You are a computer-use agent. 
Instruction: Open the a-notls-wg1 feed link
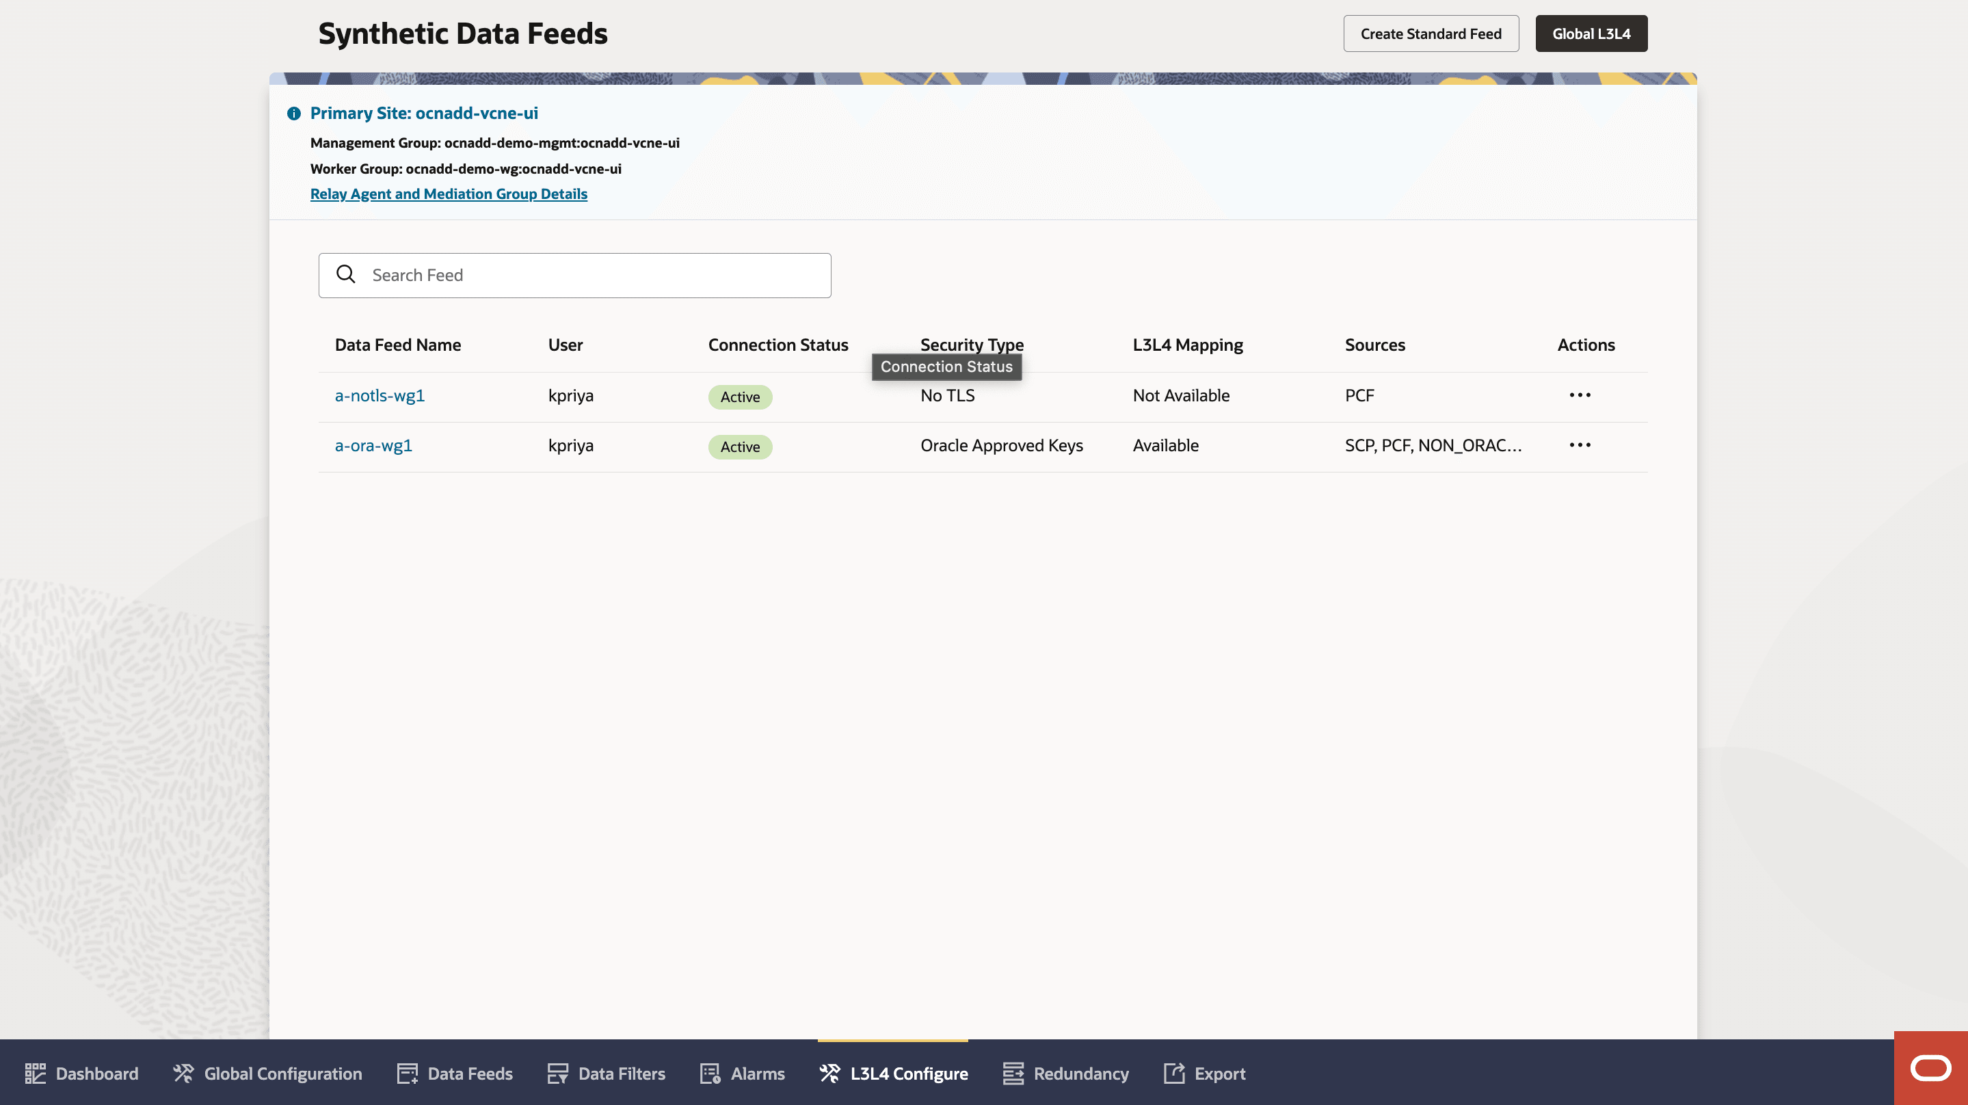pos(379,396)
